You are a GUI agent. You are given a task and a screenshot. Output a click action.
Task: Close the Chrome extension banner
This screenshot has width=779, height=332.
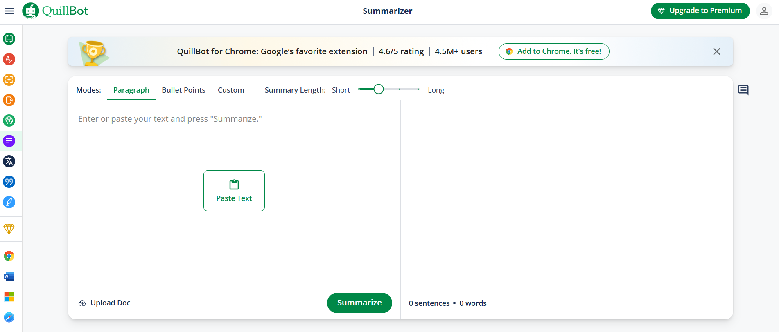717,51
